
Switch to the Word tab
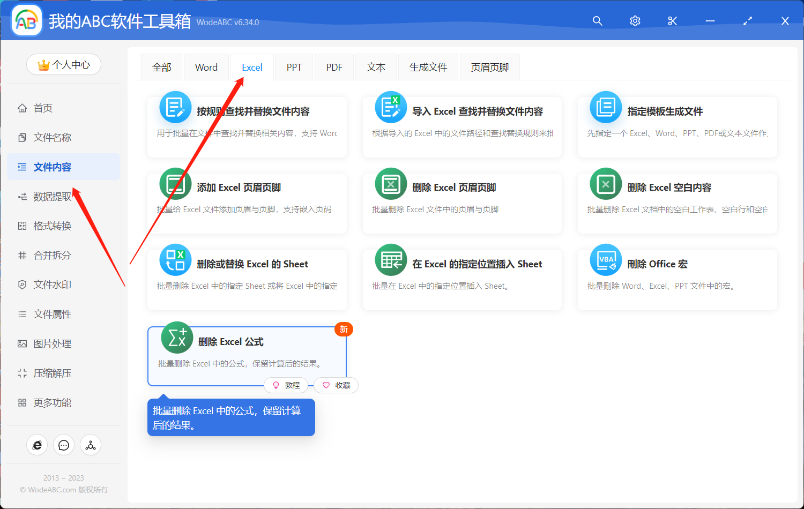click(x=206, y=66)
